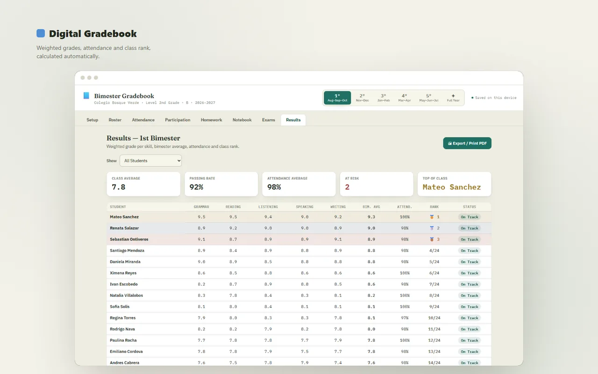Click the Results — 1st Bimester heading

tap(143, 138)
